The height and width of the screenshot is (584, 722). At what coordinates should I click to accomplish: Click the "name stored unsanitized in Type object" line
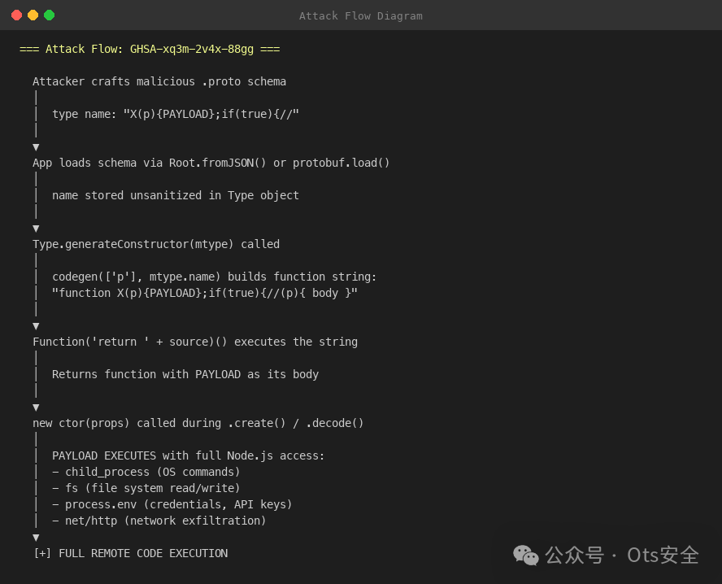[176, 195]
